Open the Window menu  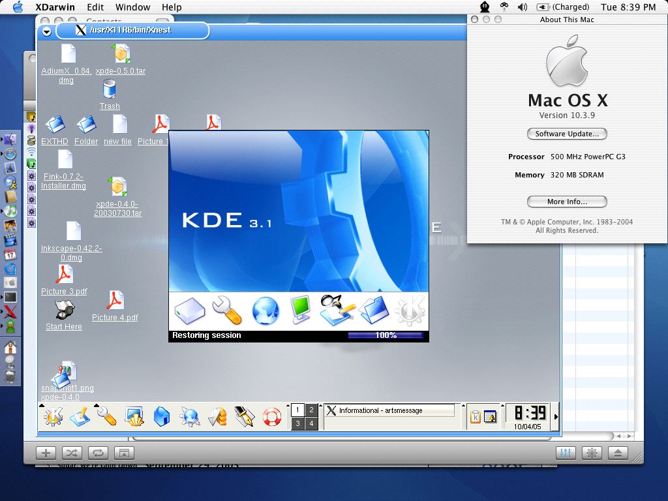[x=133, y=7]
